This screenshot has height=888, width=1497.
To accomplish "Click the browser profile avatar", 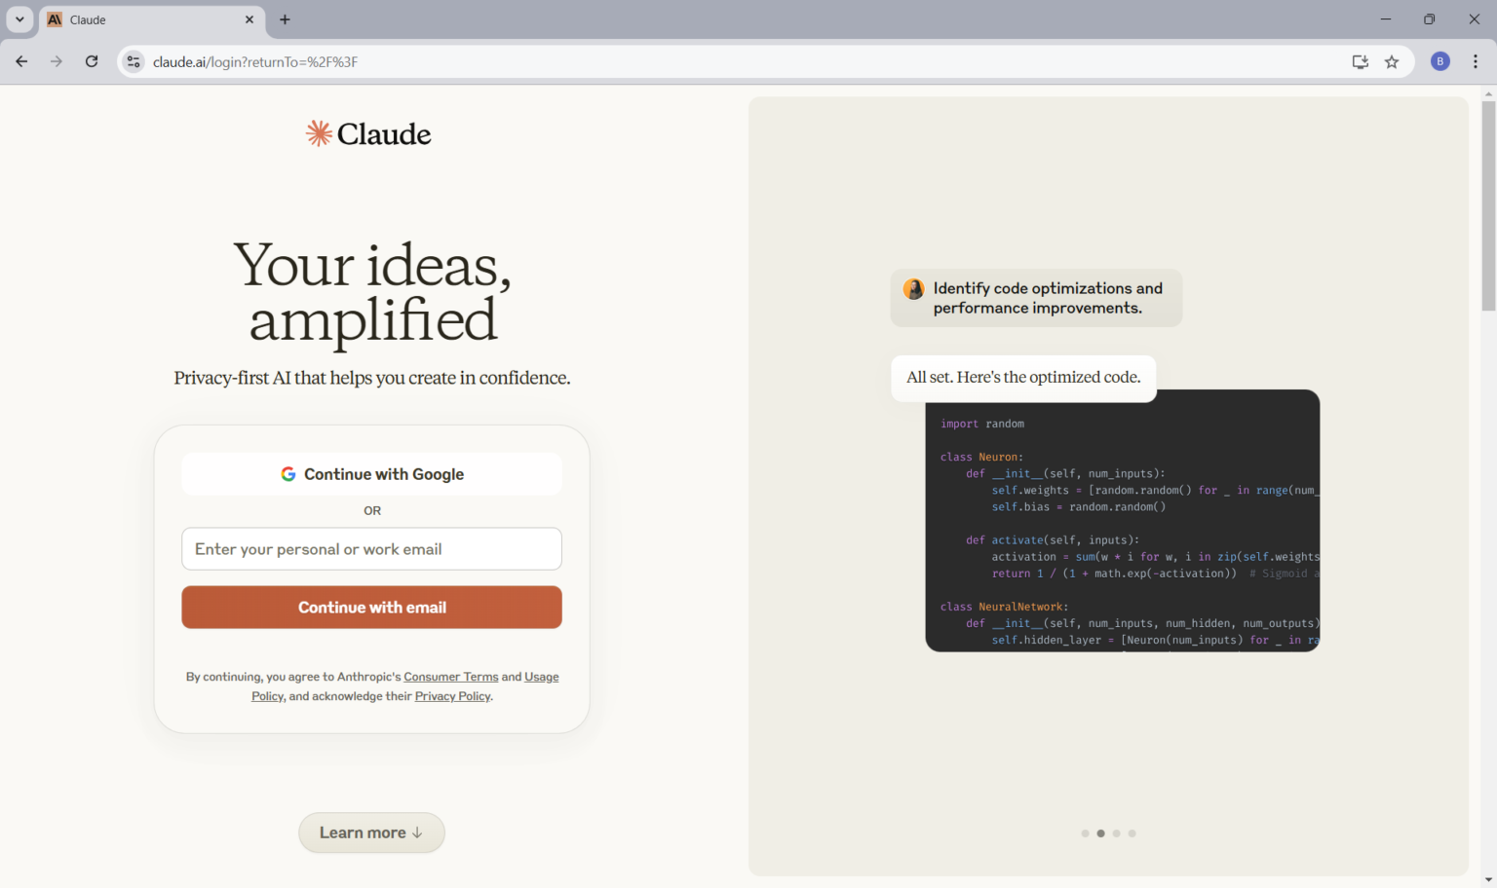I will pos(1439,60).
